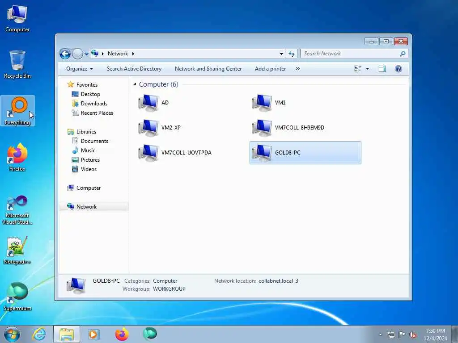This screenshot has width=458, height=343.
Task: Open the Help button
Action: (399, 69)
